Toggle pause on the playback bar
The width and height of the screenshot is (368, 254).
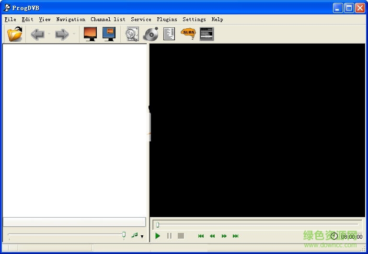169,236
